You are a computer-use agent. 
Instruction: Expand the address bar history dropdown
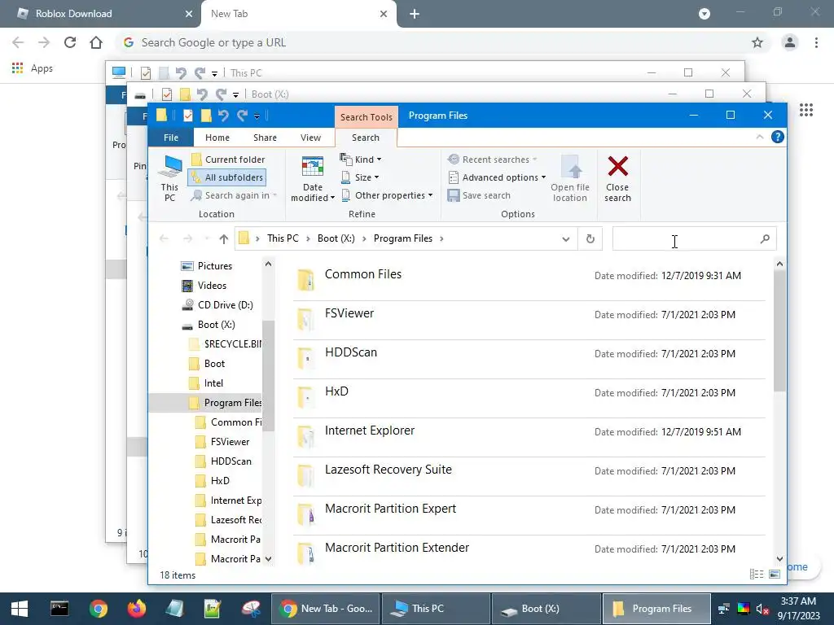coord(565,239)
